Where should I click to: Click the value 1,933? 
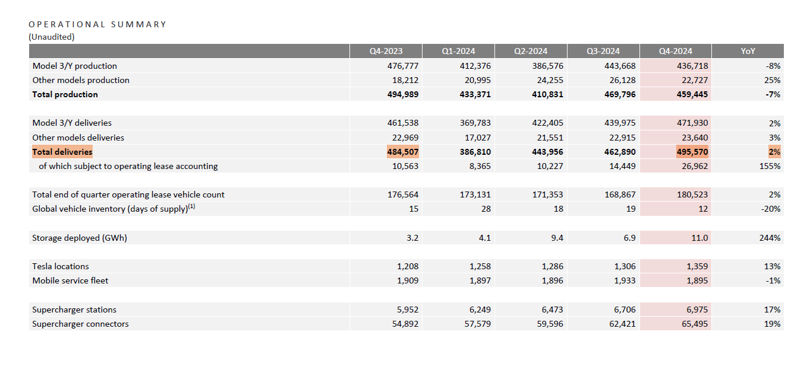625,280
